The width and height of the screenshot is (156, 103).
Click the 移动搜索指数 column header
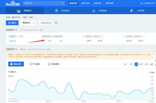(x=58, y=37)
